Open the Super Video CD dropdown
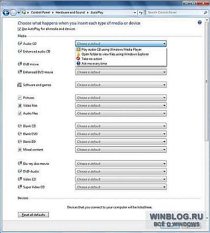 tap(121, 187)
